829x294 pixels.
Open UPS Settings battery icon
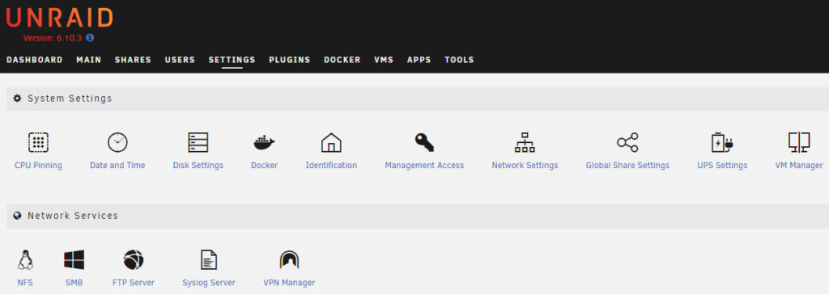(722, 142)
